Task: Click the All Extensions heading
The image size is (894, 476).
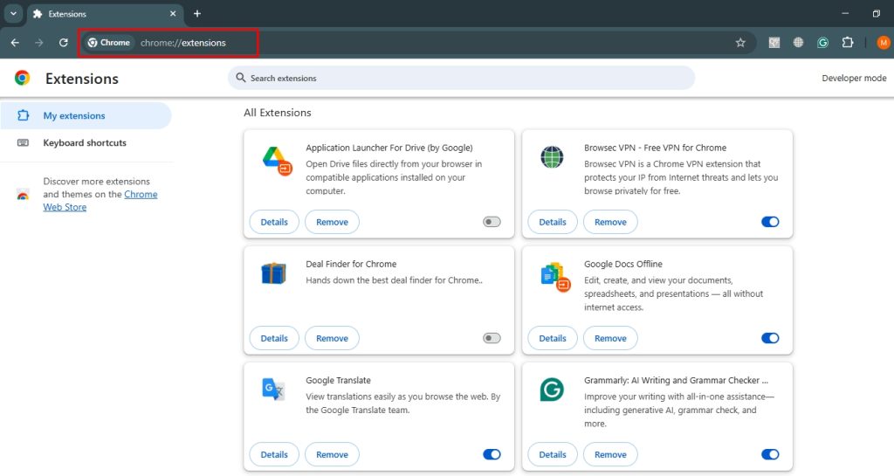Action: pos(277,113)
